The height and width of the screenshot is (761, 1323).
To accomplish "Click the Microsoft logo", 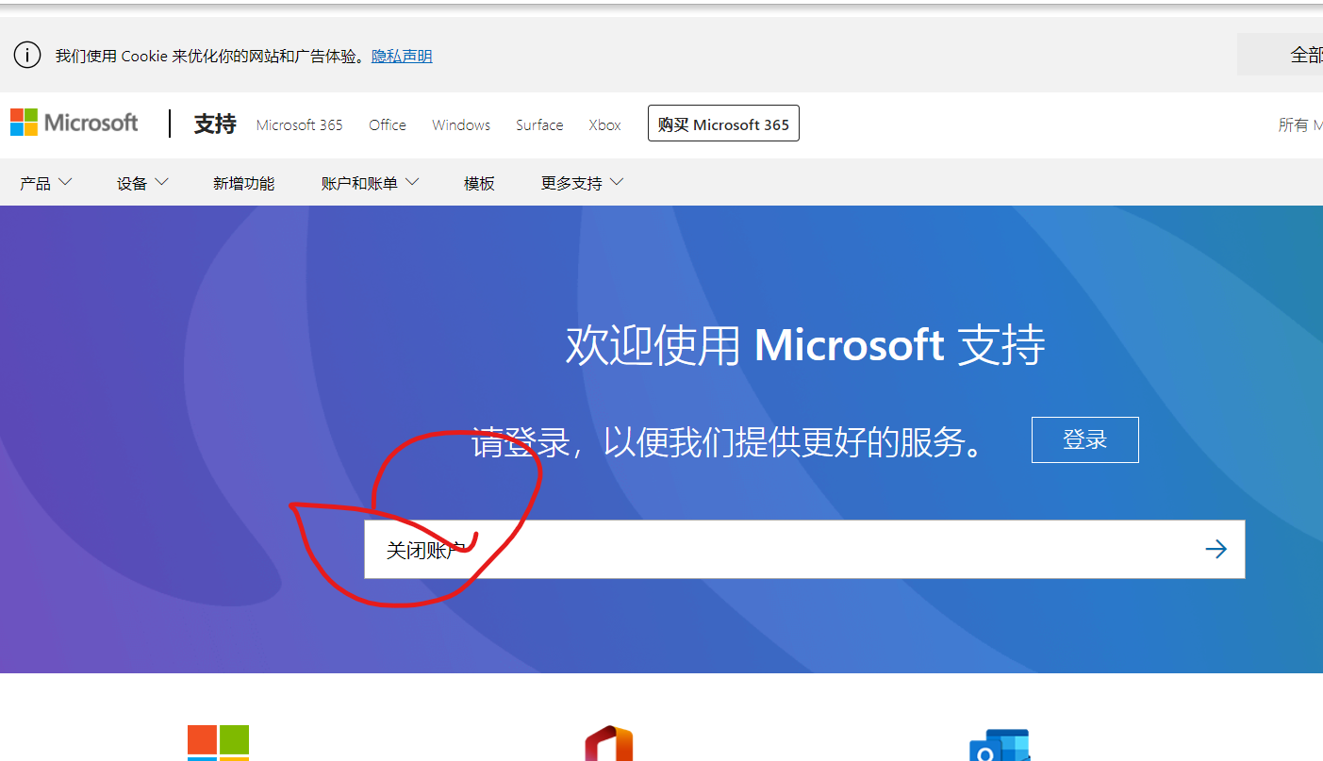I will click(x=74, y=123).
